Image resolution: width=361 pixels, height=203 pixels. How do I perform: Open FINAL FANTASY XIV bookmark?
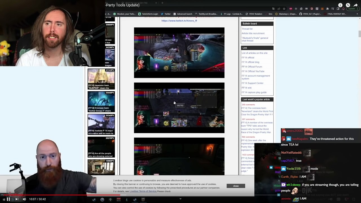(335, 14)
